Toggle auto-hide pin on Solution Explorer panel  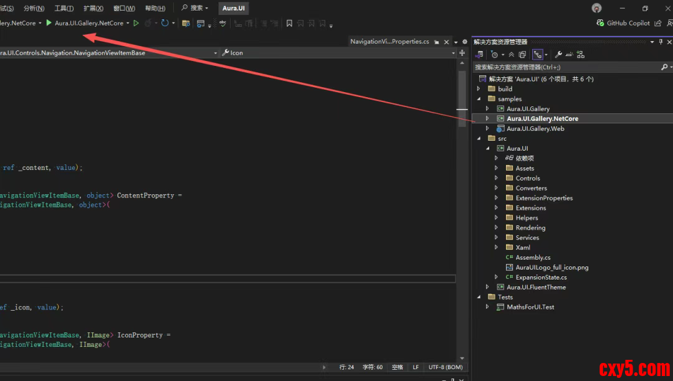click(661, 42)
